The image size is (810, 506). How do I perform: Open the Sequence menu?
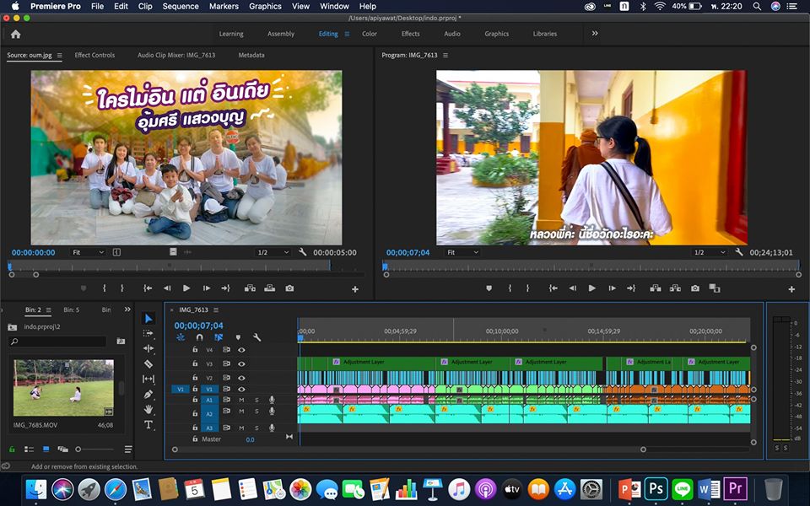point(180,6)
